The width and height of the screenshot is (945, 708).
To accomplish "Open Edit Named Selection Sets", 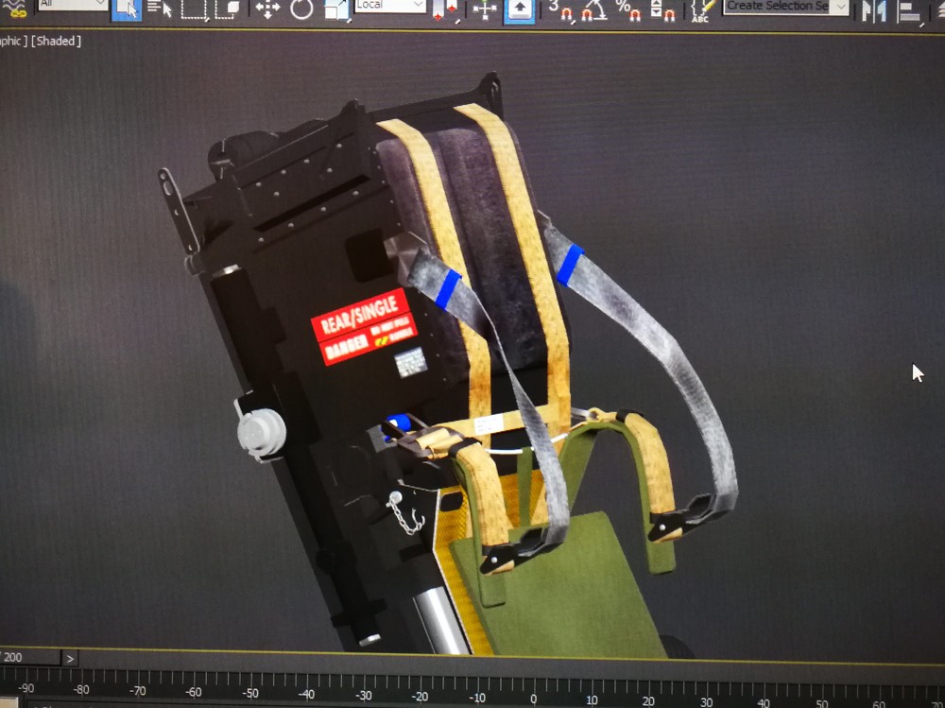I will pos(702,10).
